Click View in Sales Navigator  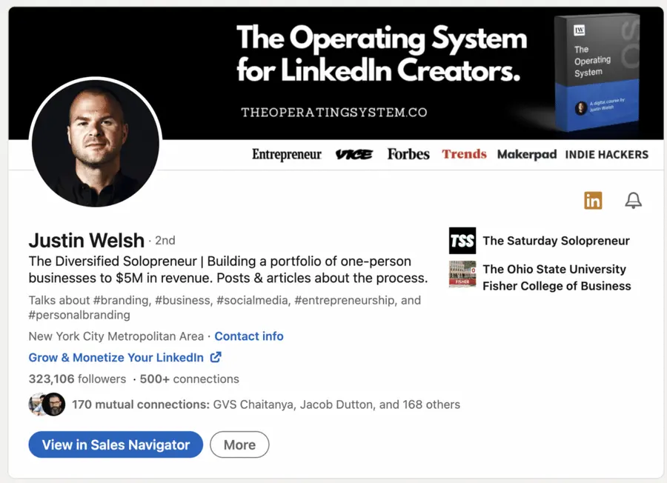(x=115, y=444)
